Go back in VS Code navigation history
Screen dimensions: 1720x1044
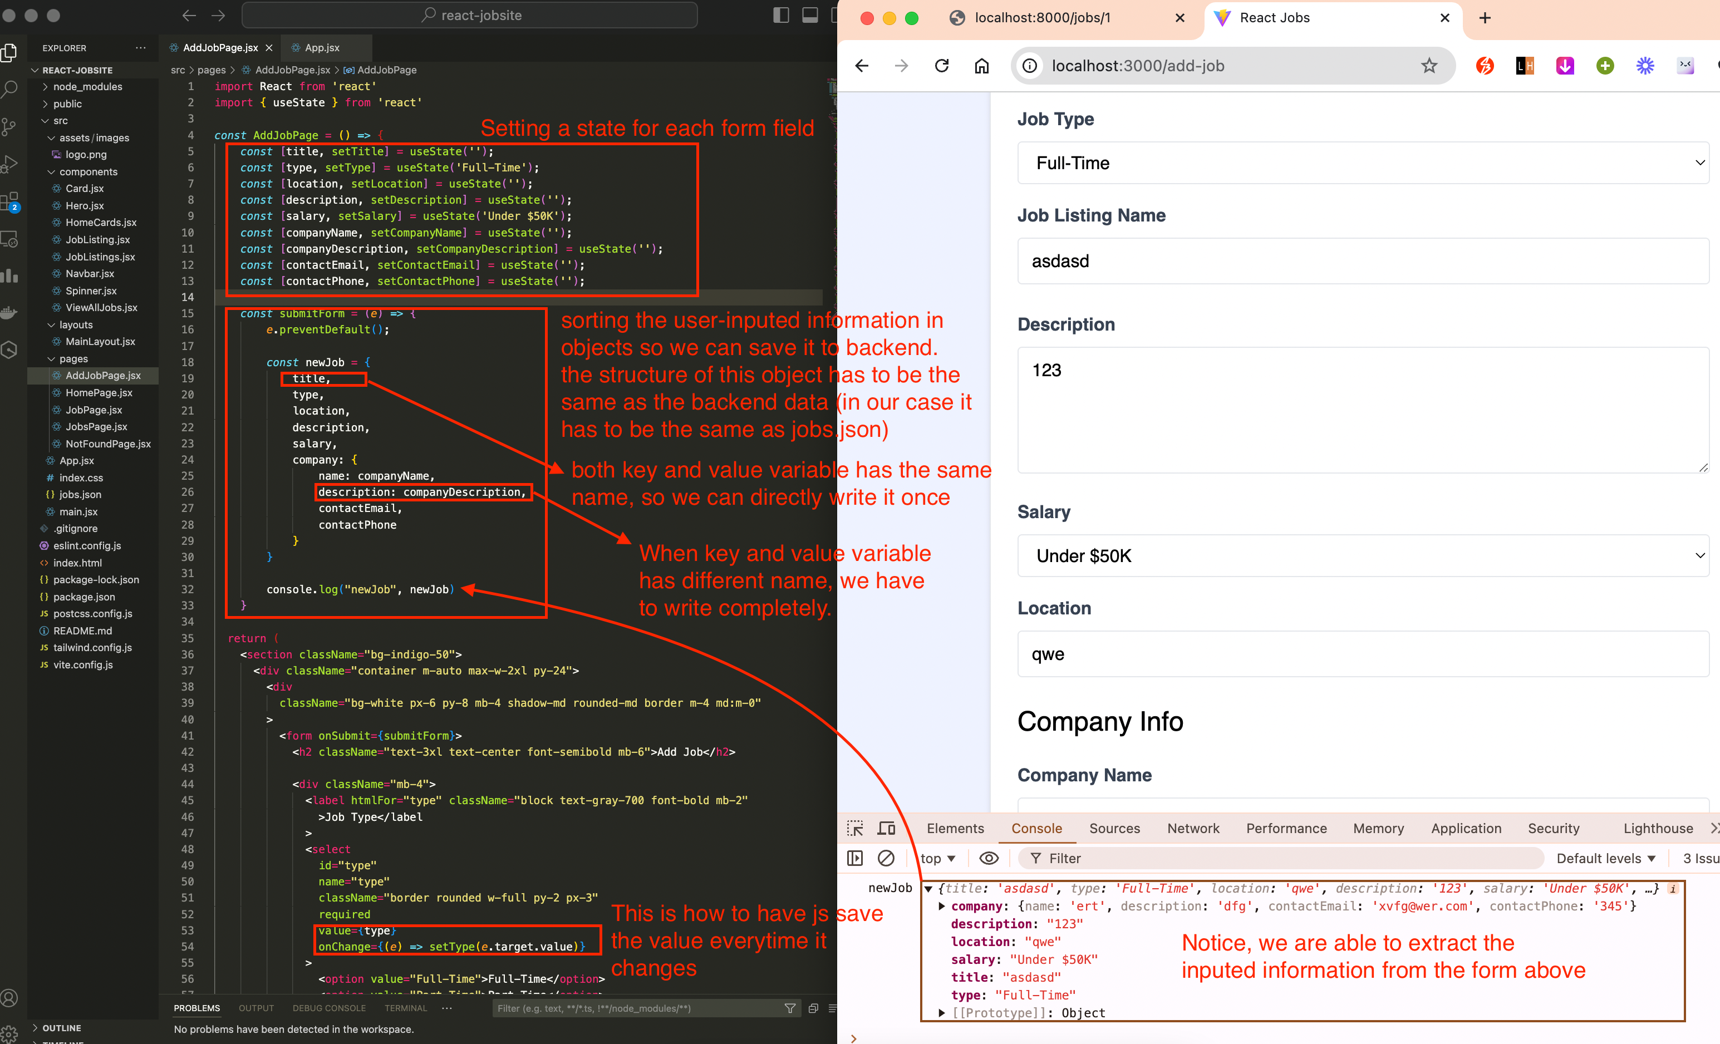coord(189,16)
